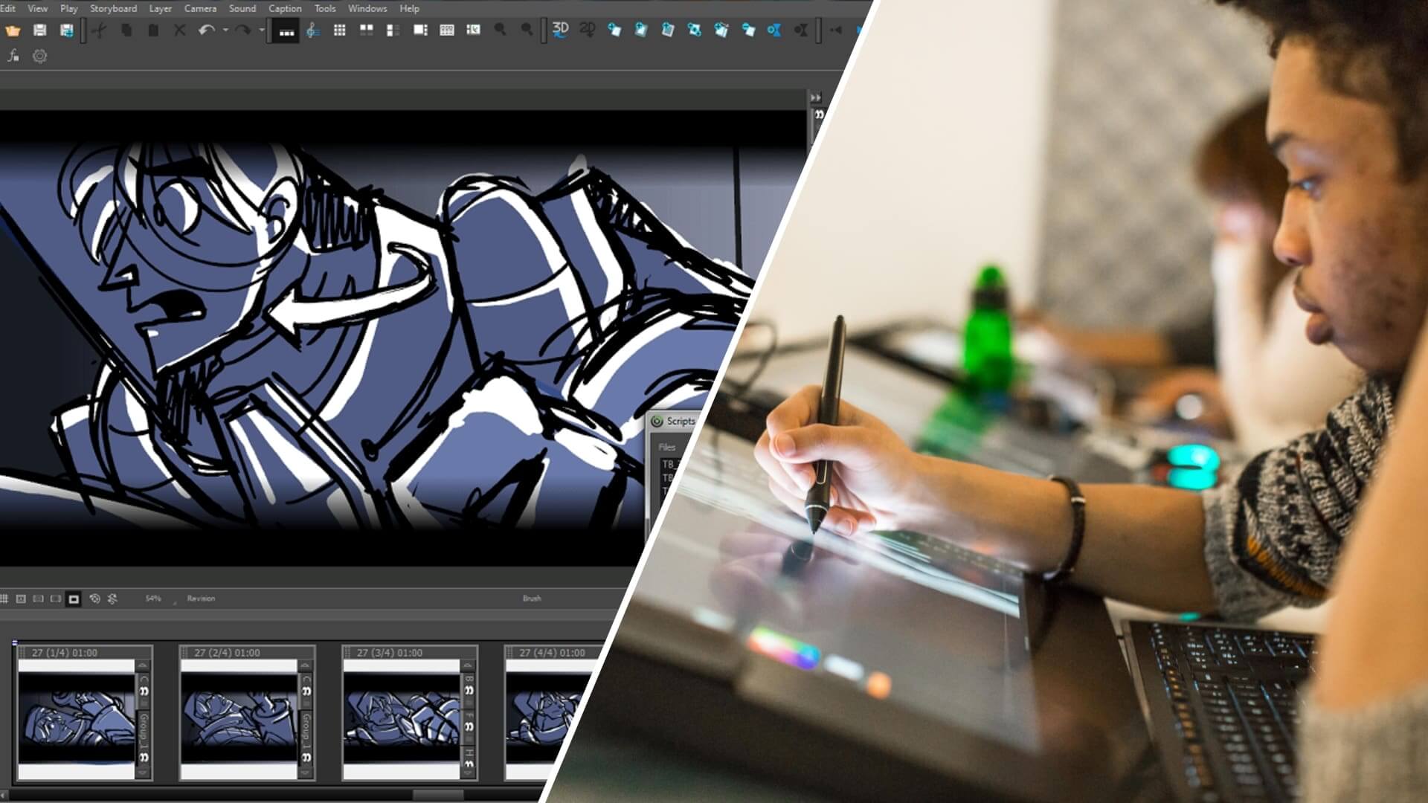Delete the current panel using the X icon
This screenshot has height=803, width=1428.
[178, 30]
